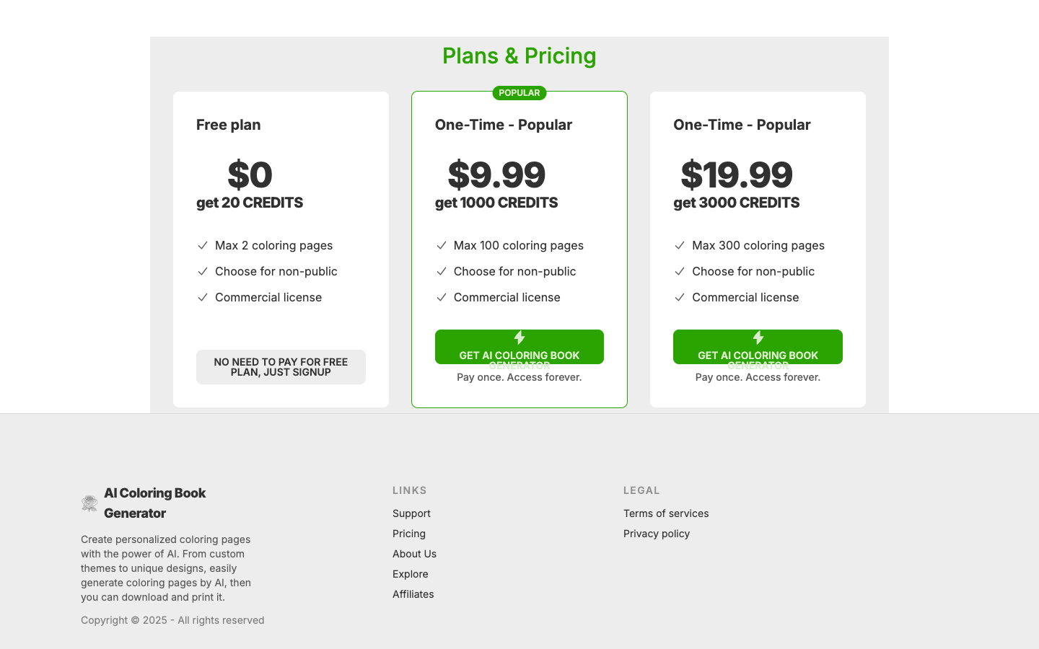Click checkmark beside Max 300 coloring pages
This screenshot has width=1039, height=649.
tap(680, 246)
